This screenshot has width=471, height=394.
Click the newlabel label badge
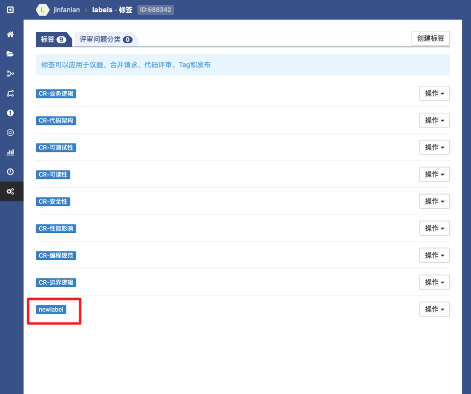click(x=51, y=309)
